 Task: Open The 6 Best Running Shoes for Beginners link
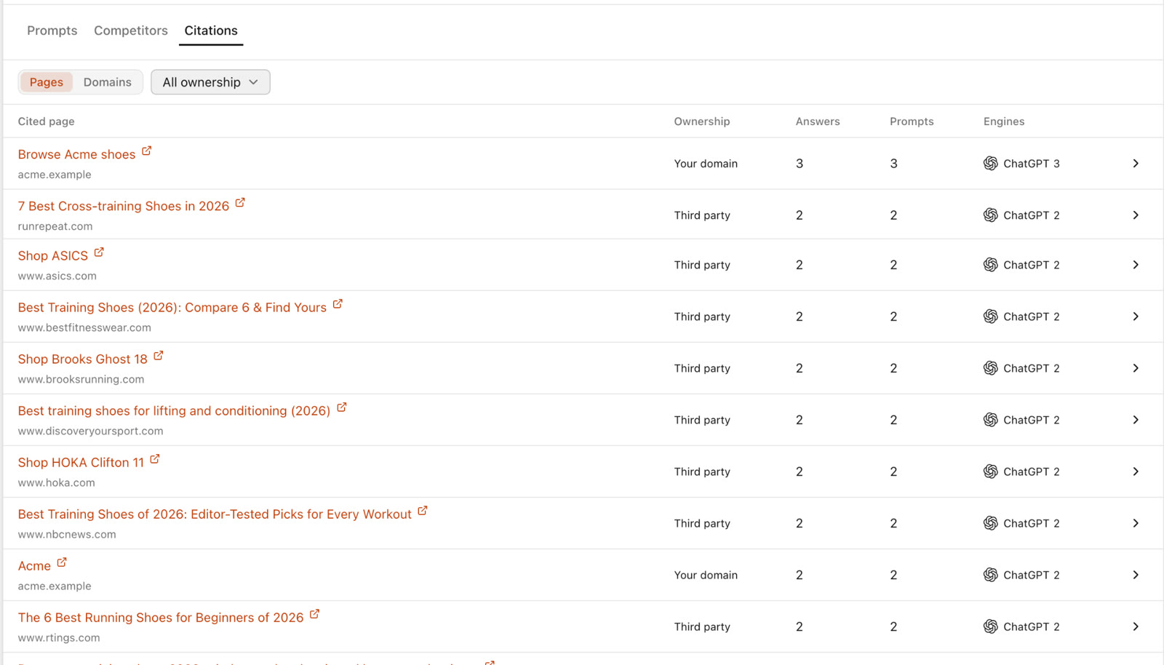(161, 617)
